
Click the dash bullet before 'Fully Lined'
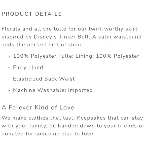(x=9, y=68)
